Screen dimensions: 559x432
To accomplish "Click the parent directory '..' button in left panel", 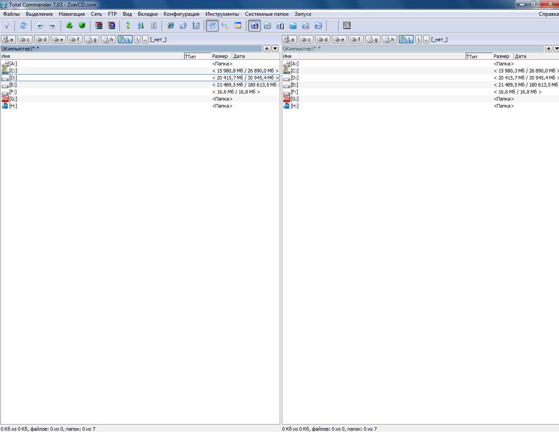I will tap(145, 40).
